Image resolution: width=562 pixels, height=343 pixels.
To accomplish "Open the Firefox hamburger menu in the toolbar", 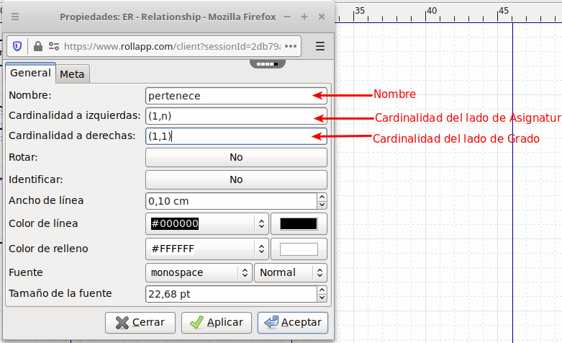I will (x=320, y=46).
